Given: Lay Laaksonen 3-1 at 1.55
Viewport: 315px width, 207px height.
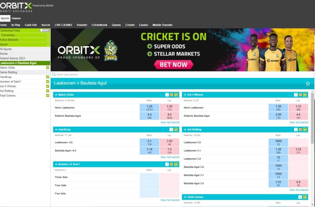Looking at the screenshot, I should coord(298,151).
